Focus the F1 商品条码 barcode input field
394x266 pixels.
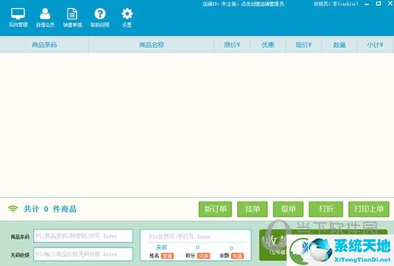[83, 236]
